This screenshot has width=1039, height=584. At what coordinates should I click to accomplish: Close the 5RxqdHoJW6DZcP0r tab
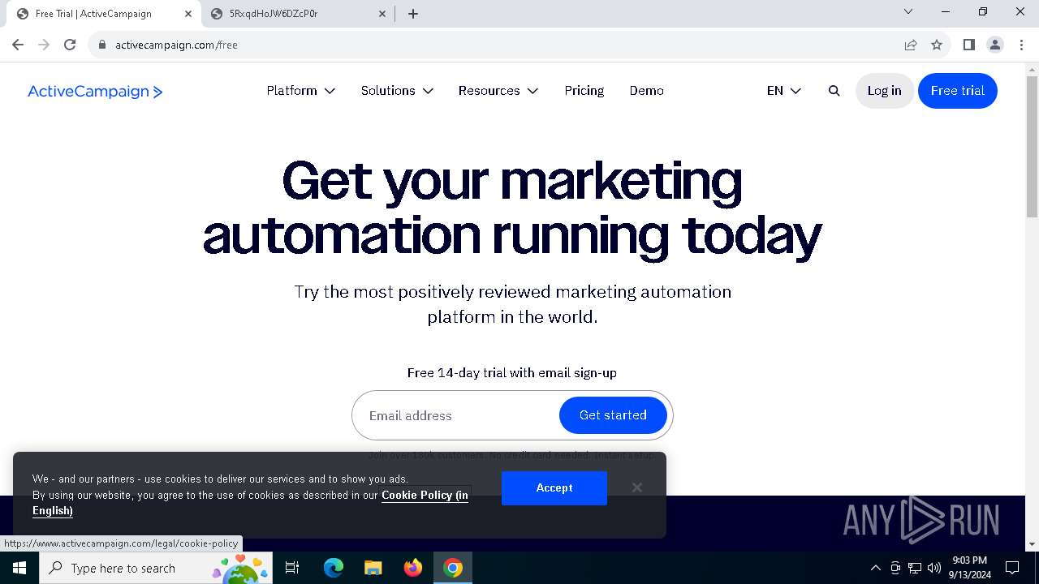pyautogui.click(x=382, y=14)
